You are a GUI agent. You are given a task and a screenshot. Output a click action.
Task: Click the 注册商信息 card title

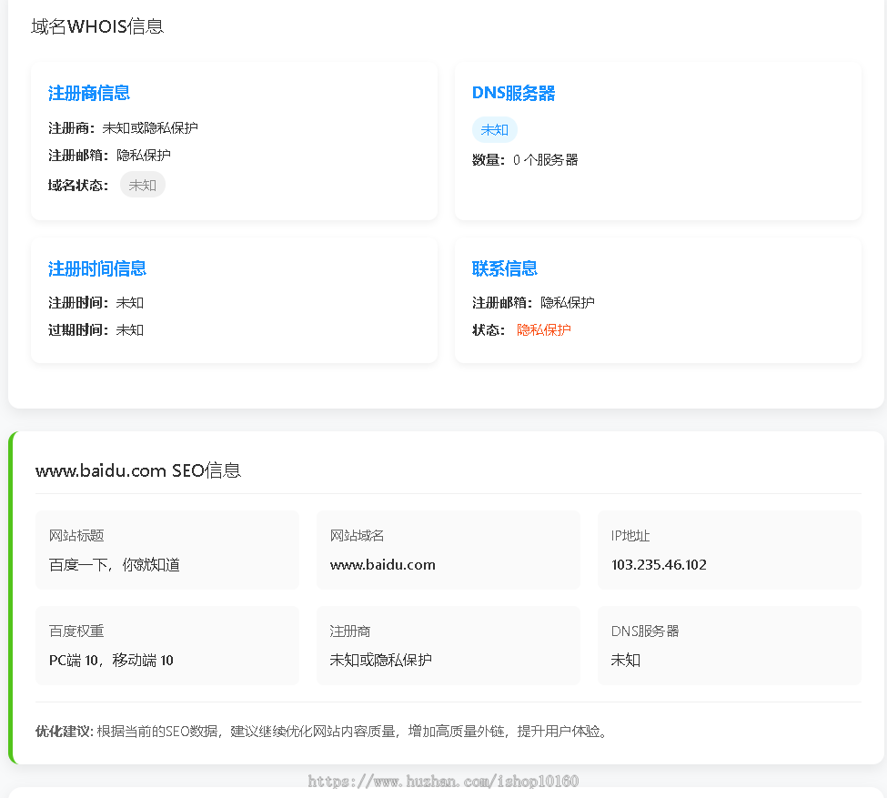(x=89, y=93)
